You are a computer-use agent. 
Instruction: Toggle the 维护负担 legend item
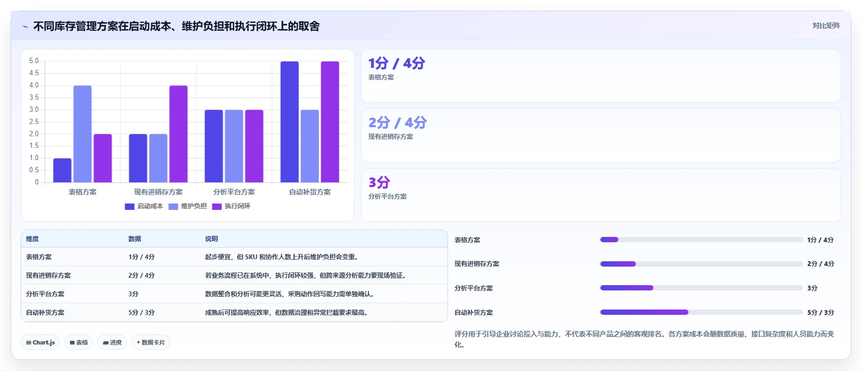pos(187,206)
